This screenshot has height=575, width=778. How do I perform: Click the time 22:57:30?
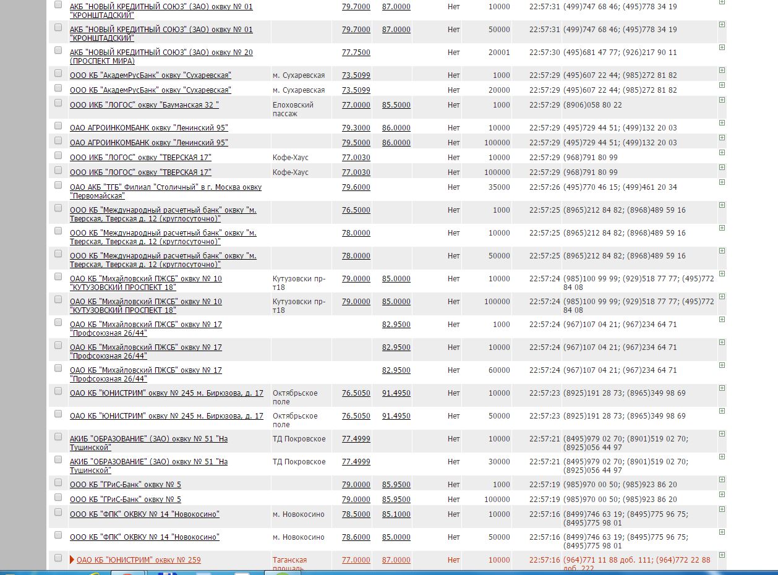[x=545, y=53]
